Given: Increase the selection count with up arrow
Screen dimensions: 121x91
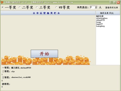Looking at the screenshot, I should click(x=96, y=7).
